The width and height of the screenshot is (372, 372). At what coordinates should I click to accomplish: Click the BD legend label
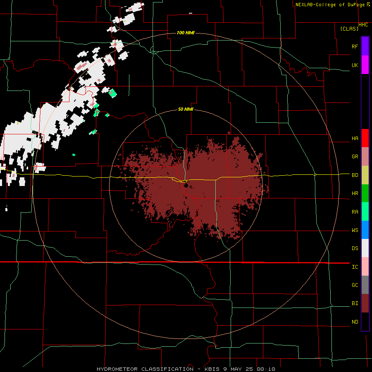point(355,175)
